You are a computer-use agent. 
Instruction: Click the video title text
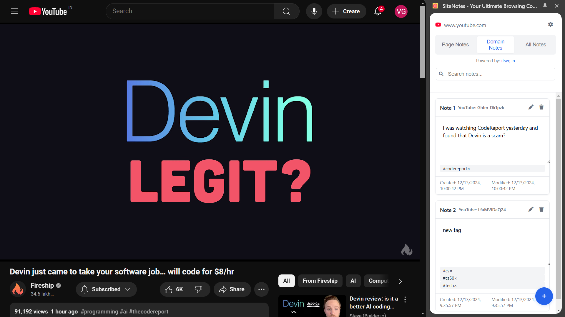click(122, 272)
